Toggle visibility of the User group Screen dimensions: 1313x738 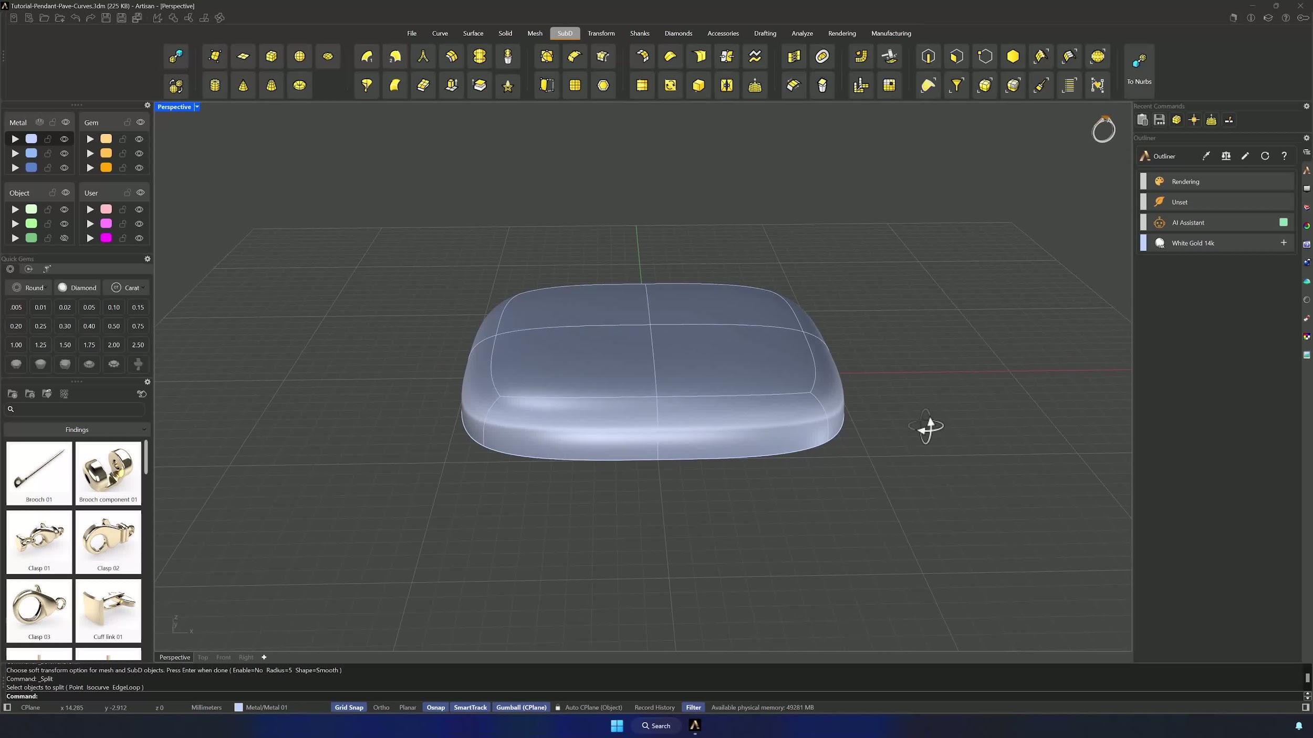tap(140, 193)
